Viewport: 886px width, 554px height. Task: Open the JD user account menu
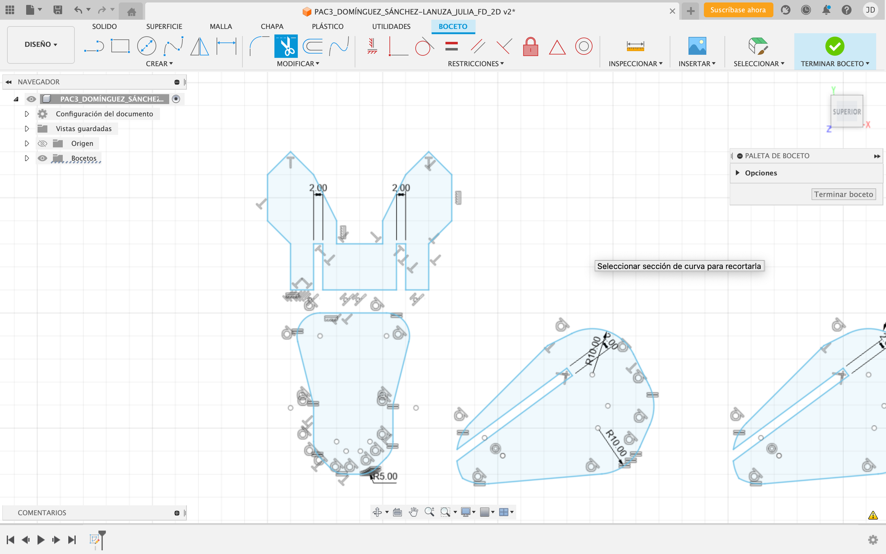(x=870, y=10)
